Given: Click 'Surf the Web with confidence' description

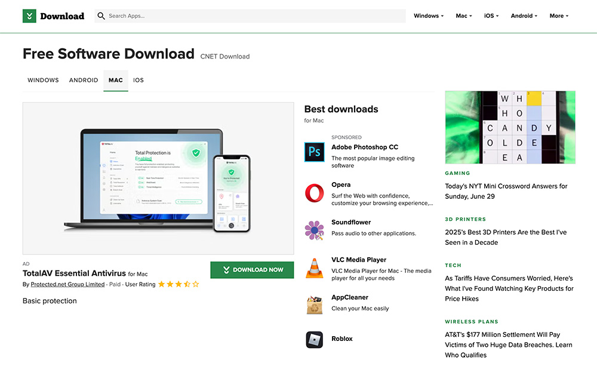Looking at the screenshot, I should tap(382, 199).
